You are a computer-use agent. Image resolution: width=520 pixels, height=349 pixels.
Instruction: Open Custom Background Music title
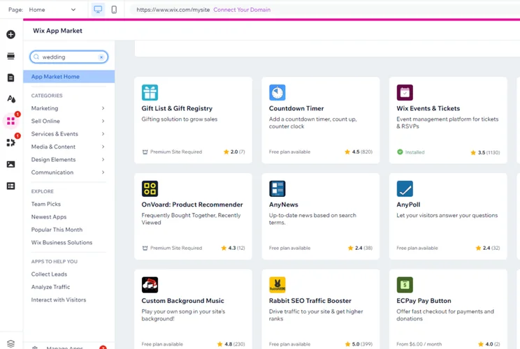click(x=182, y=301)
